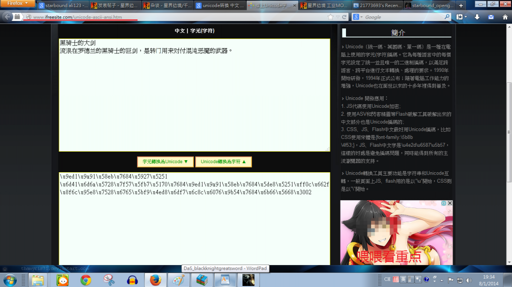Reload the page using the refresh icon
Viewport: 512px width, 287px height.
click(x=345, y=17)
